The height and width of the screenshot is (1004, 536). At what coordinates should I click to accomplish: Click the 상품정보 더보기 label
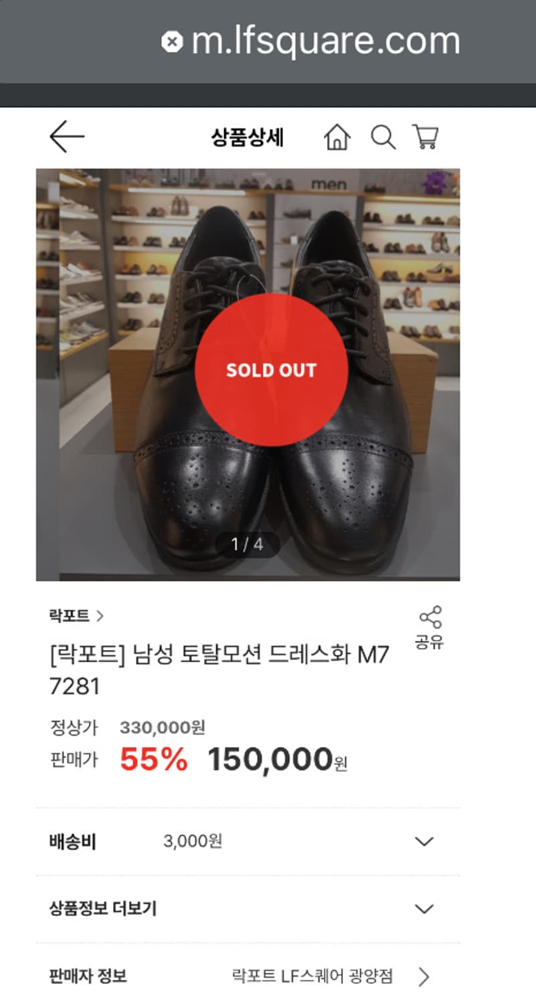(103, 909)
